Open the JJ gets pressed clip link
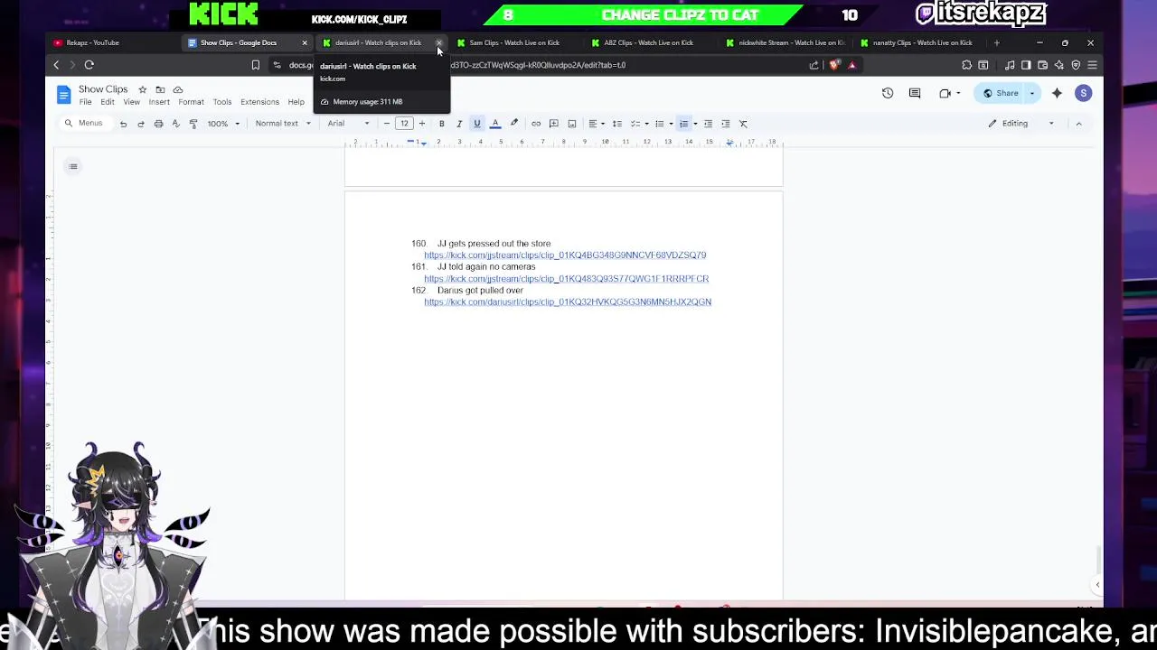The height and width of the screenshot is (650, 1157). click(x=565, y=255)
